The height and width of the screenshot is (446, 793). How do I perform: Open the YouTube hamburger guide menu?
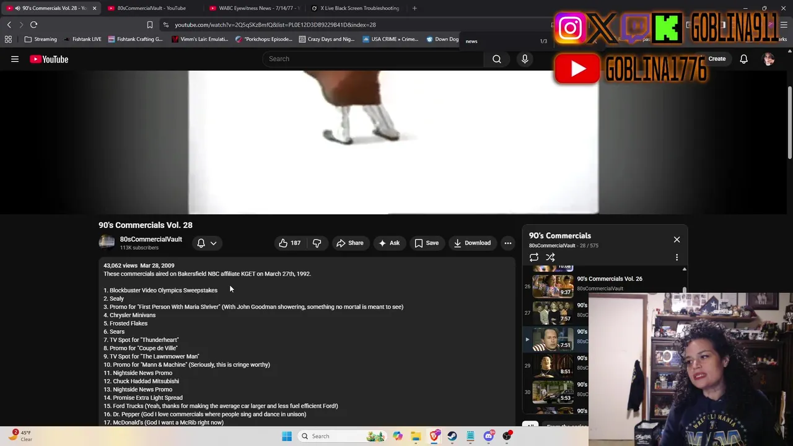15,59
